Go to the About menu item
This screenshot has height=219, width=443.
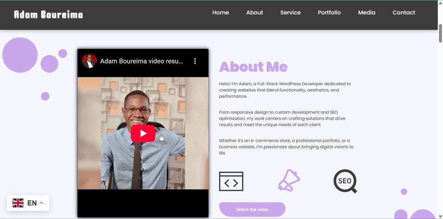254,13
